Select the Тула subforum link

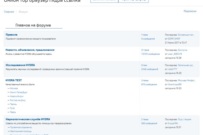(x=13, y=108)
